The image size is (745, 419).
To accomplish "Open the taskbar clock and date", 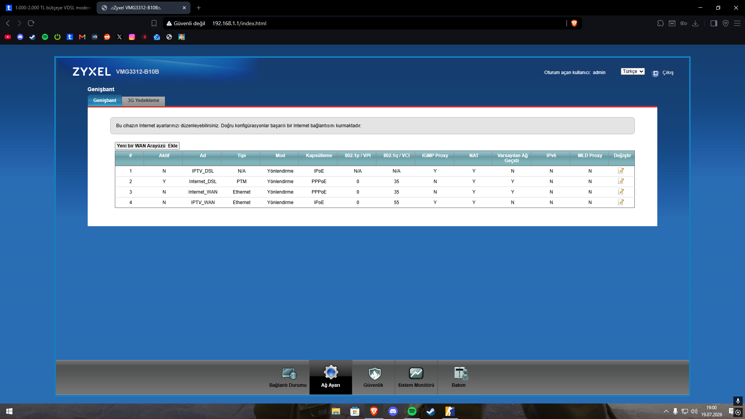I will 712,411.
